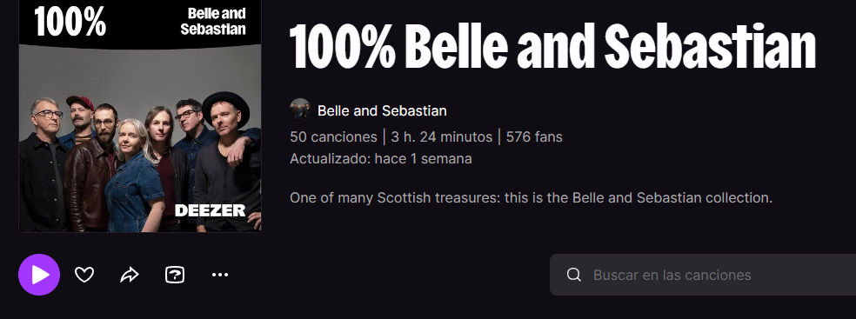Click 'Actualizado: hace 1 semana' text
This screenshot has width=856, height=319.
pos(381,159)
